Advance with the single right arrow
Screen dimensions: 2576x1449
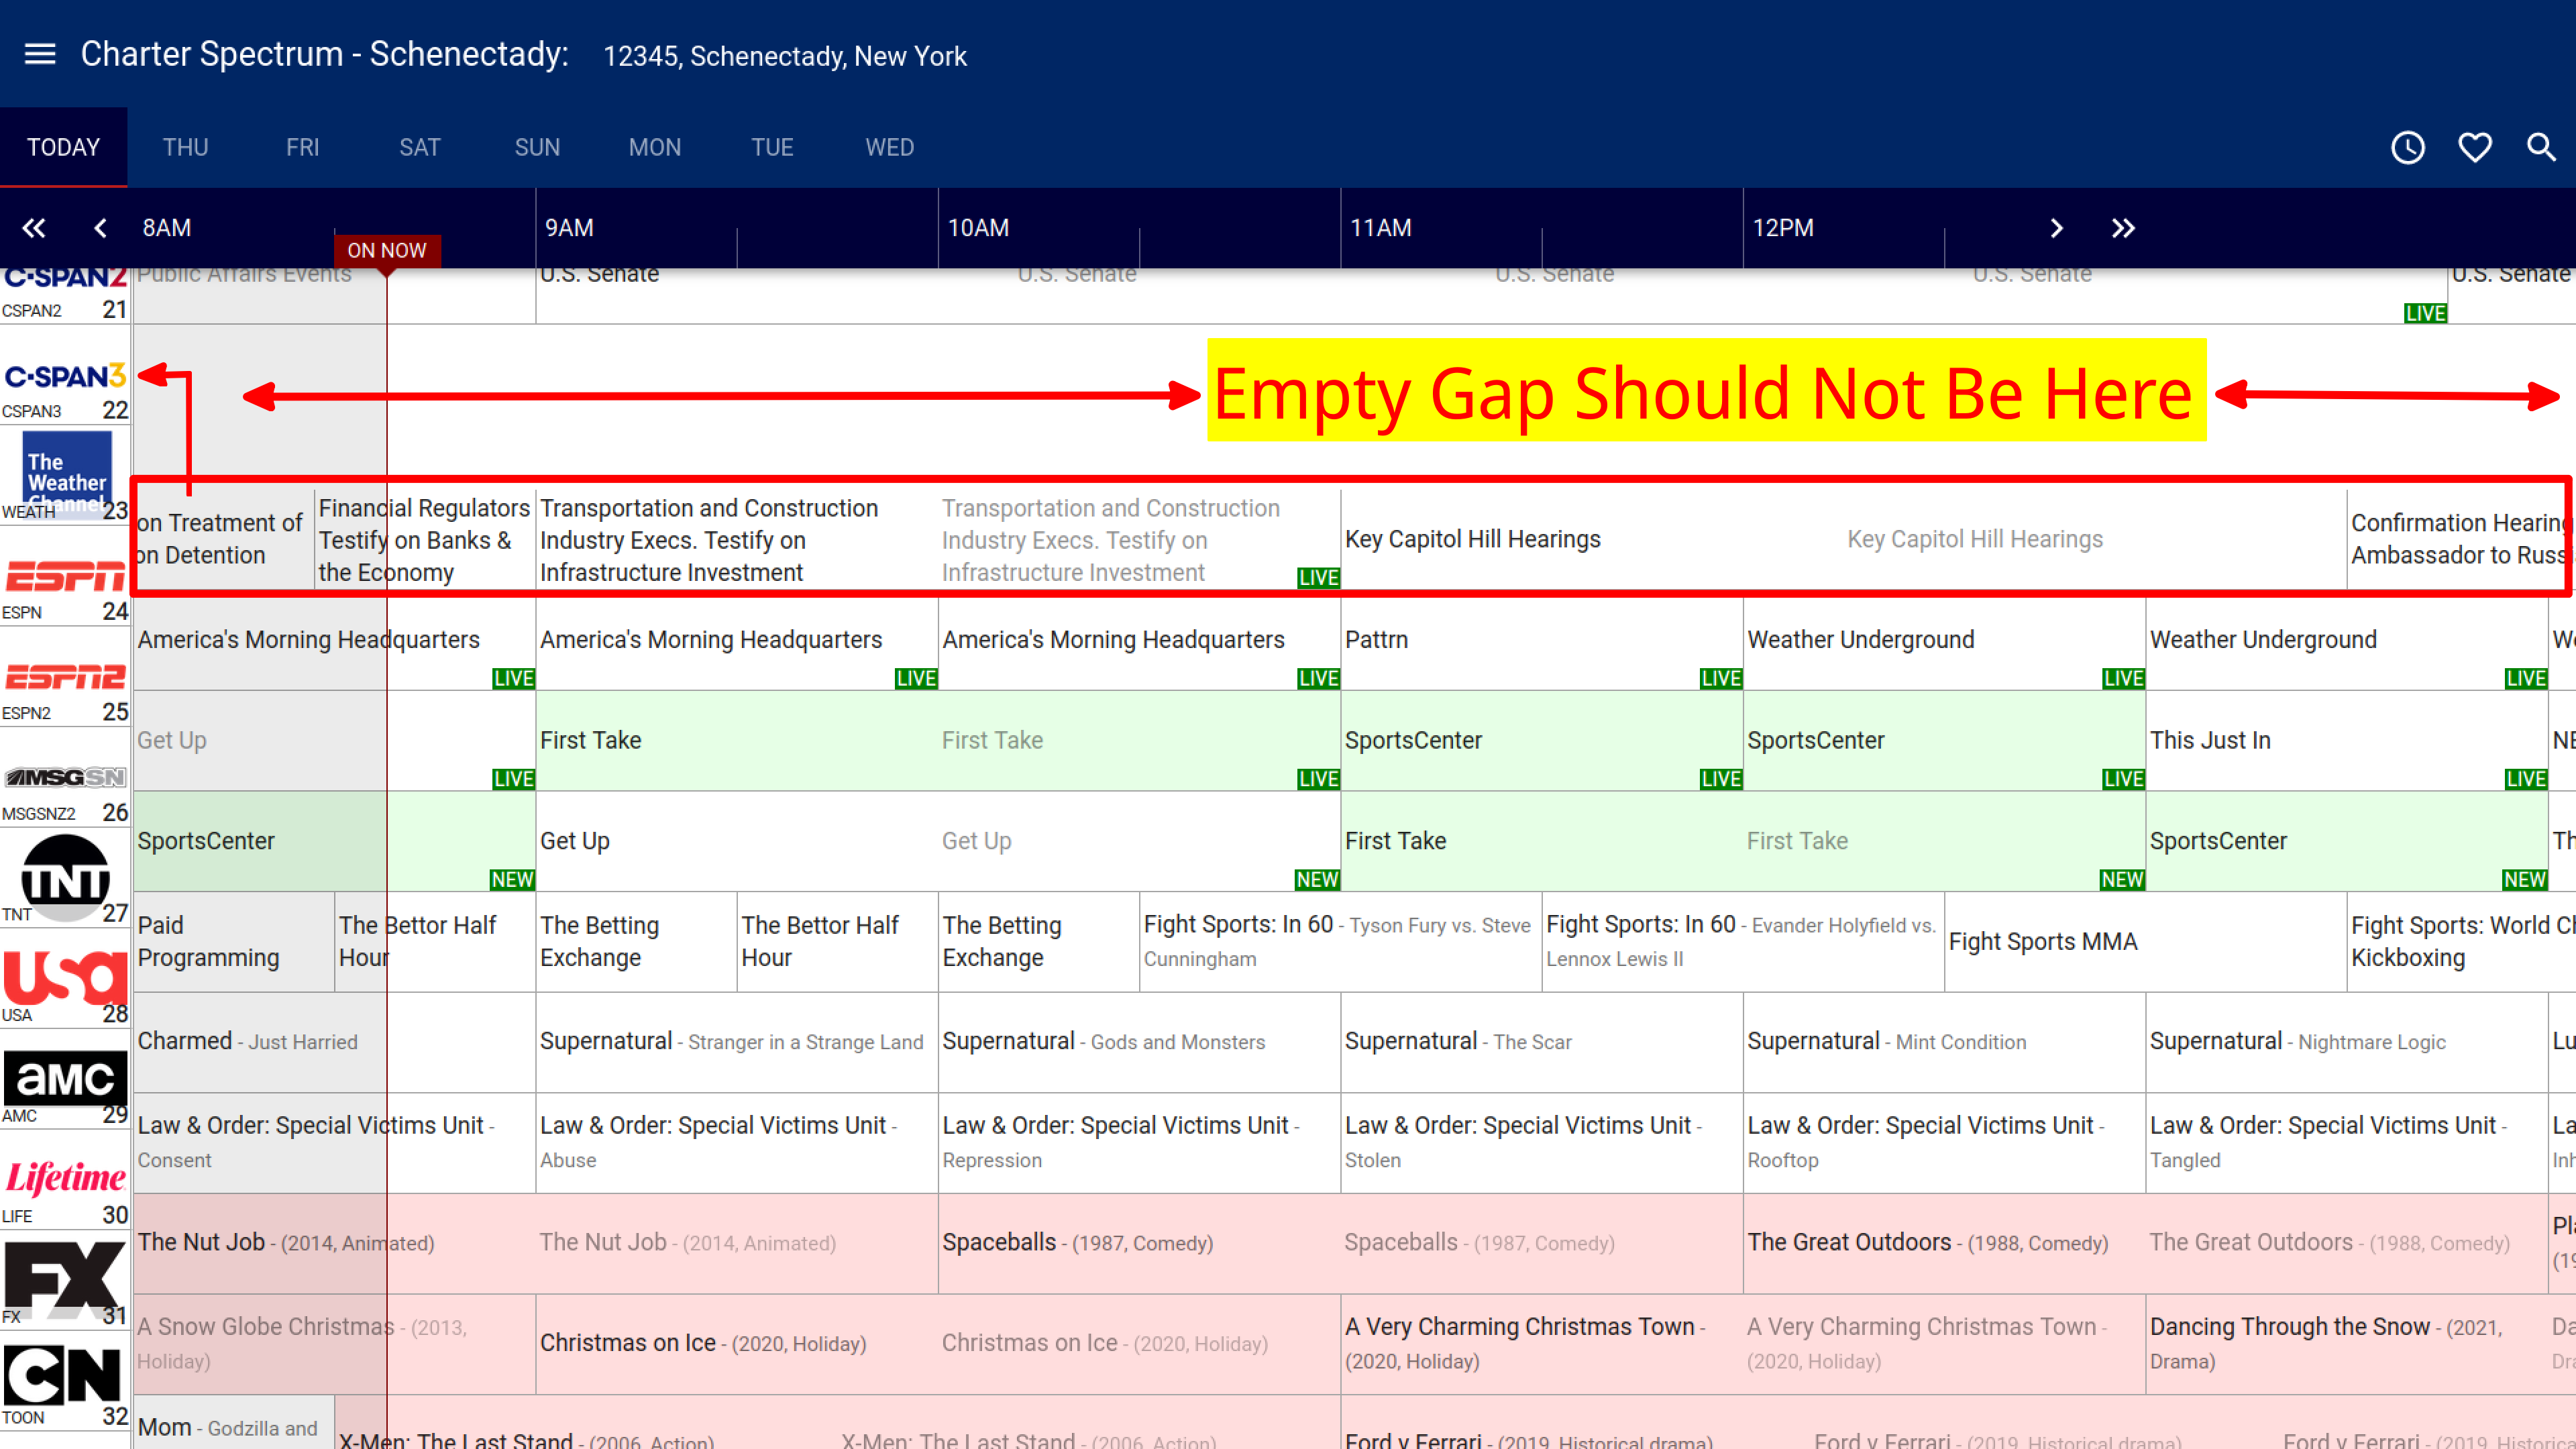click(x=2056, y=228)
